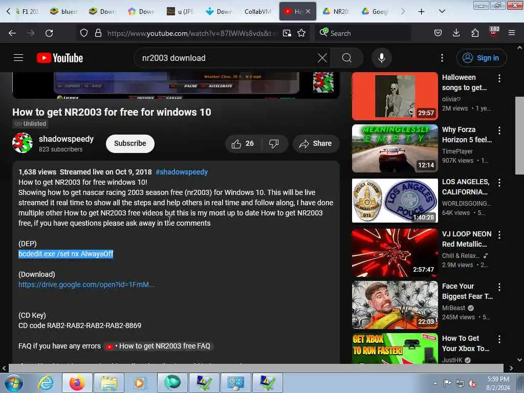Play Halloween songs video thumbnail
524x393 pixels.
tap(395, 96)
